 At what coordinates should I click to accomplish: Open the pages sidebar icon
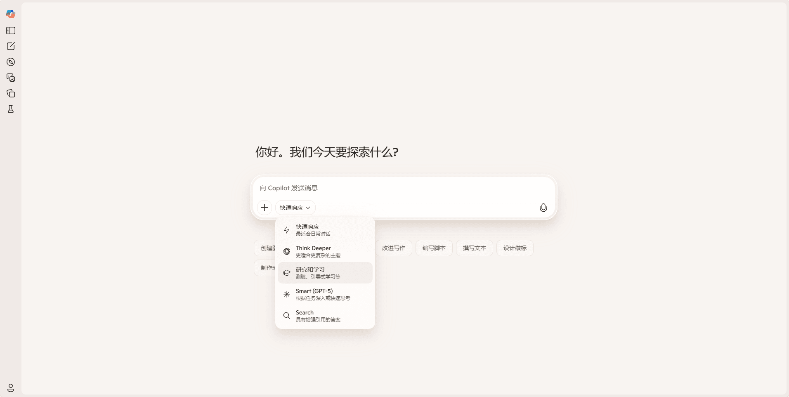(11, 93)
